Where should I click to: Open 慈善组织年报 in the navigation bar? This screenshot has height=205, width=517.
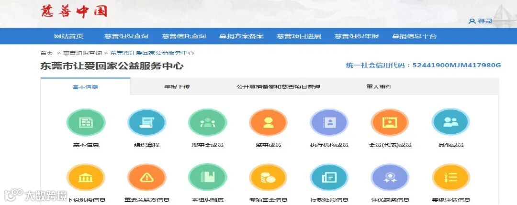357,36
